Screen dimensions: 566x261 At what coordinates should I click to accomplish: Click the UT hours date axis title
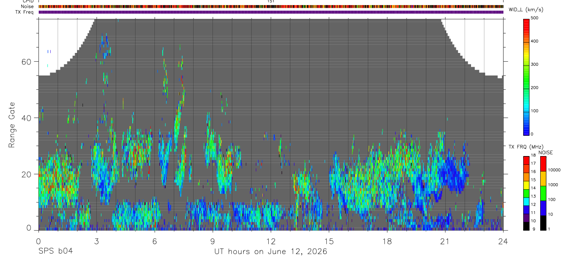271,252
